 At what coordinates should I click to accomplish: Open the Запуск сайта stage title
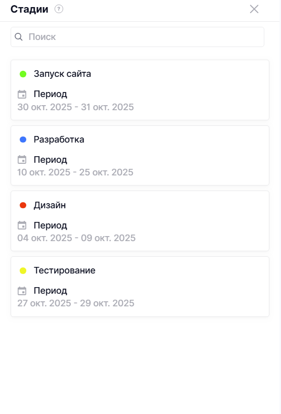tap(62, 74)
